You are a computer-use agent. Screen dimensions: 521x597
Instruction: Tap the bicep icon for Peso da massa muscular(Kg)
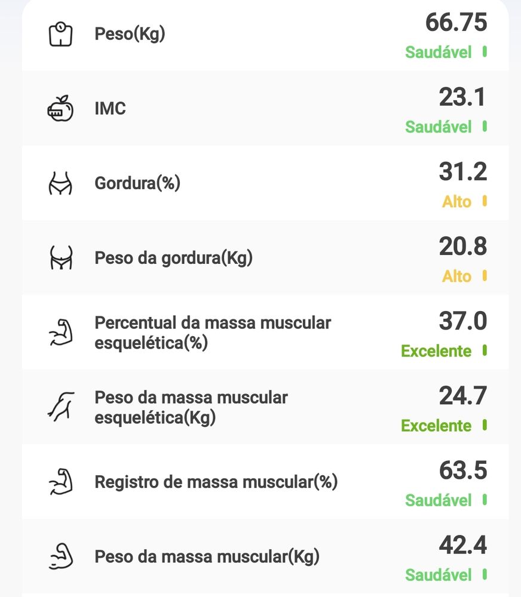(x=60, y=556)
